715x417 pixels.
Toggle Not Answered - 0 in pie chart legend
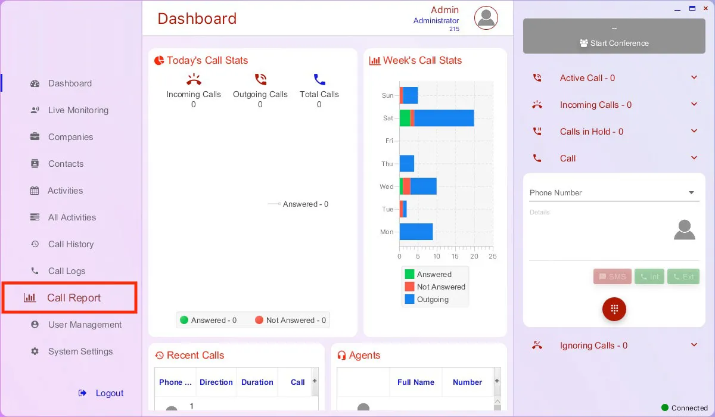290,320
